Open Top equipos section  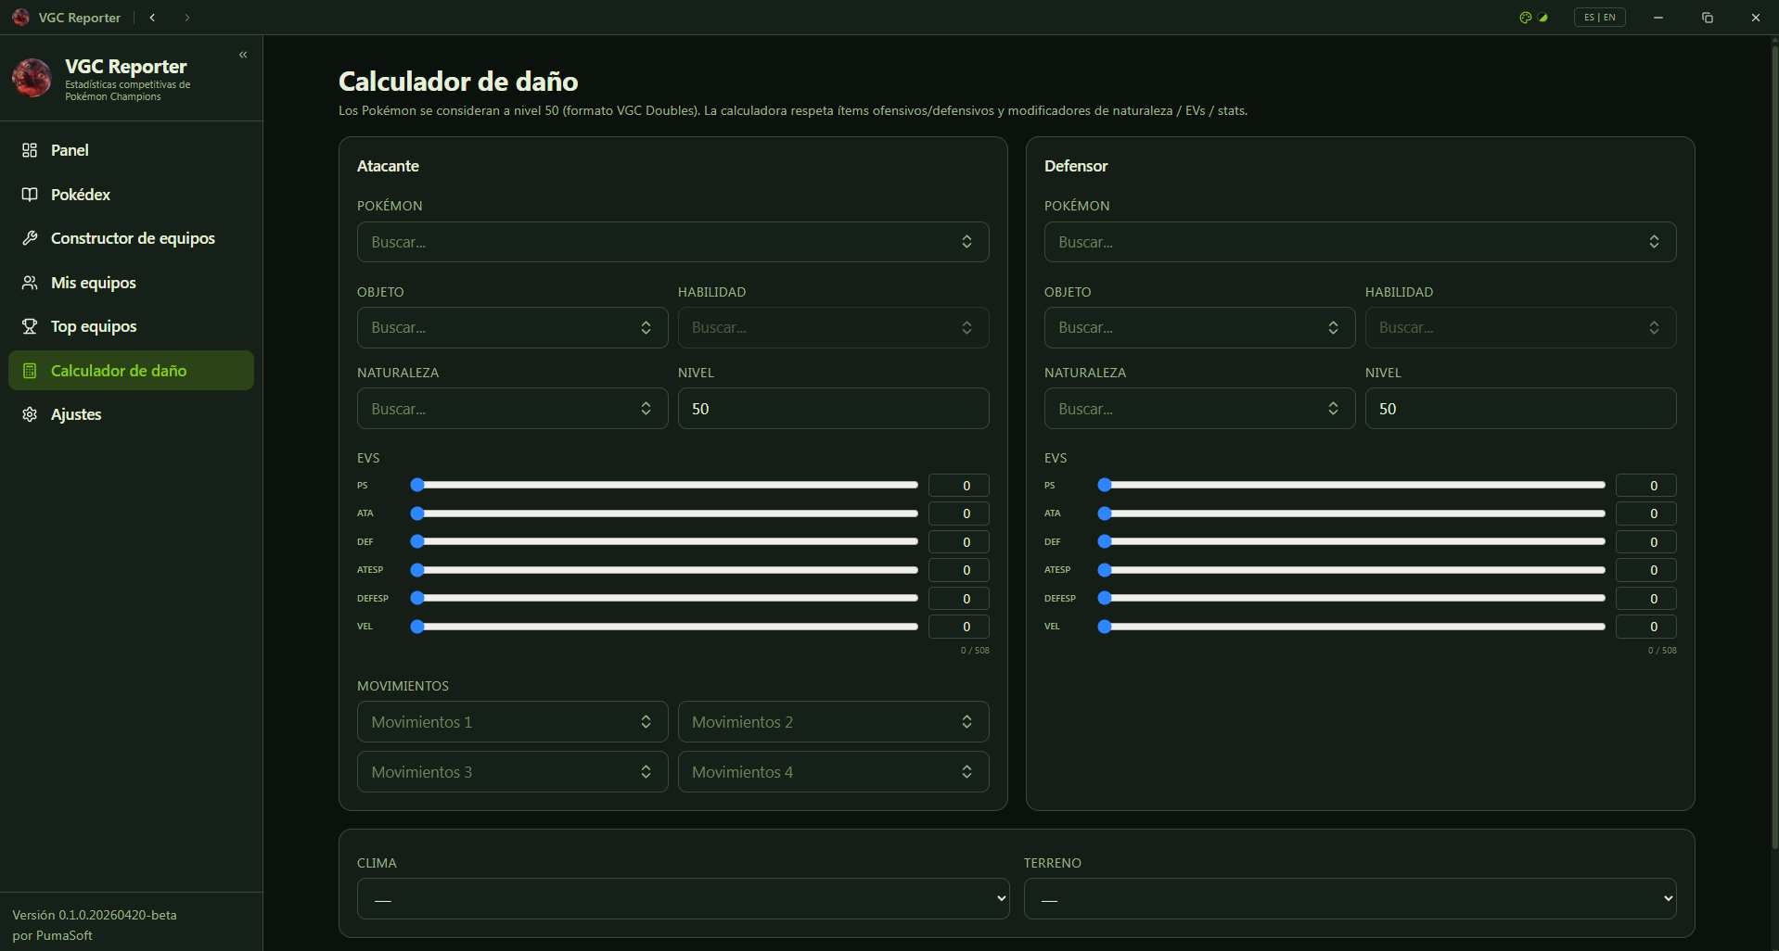coord(131,326)
